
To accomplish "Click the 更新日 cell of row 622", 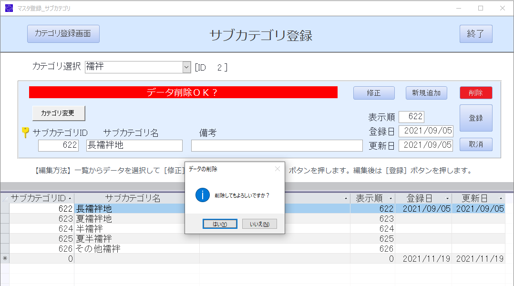I will [x=479, y=208].
